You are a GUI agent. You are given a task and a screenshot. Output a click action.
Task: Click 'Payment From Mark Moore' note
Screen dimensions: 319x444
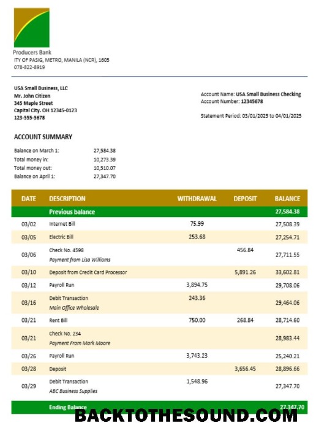[80, 343]
